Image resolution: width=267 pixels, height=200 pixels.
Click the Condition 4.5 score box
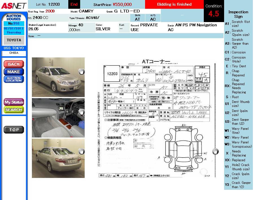coord(213,11)
